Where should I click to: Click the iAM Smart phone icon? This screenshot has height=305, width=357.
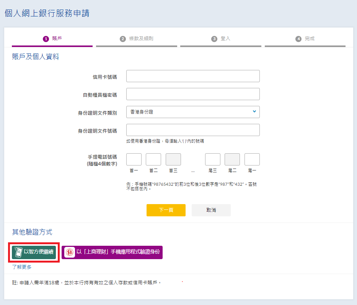18,252
